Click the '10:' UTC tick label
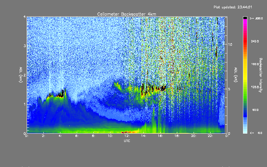The height and width of the screenshot is (167, 267). (110, 136)
